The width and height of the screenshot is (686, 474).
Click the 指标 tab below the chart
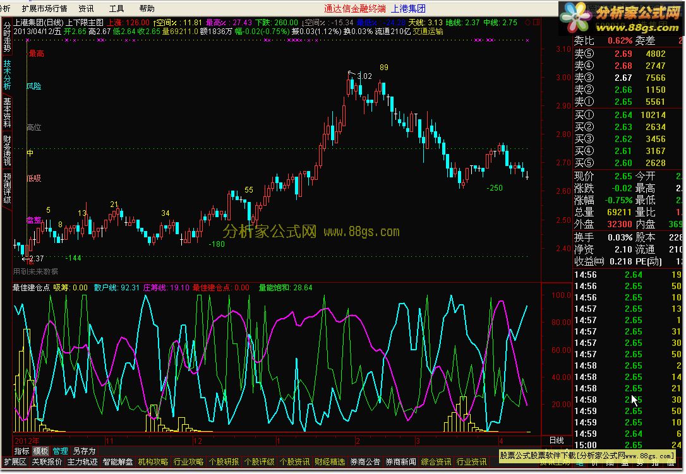(x=22, y=451)
